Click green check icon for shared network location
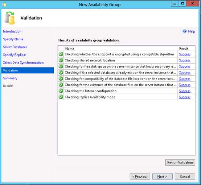 pos(61,60)
